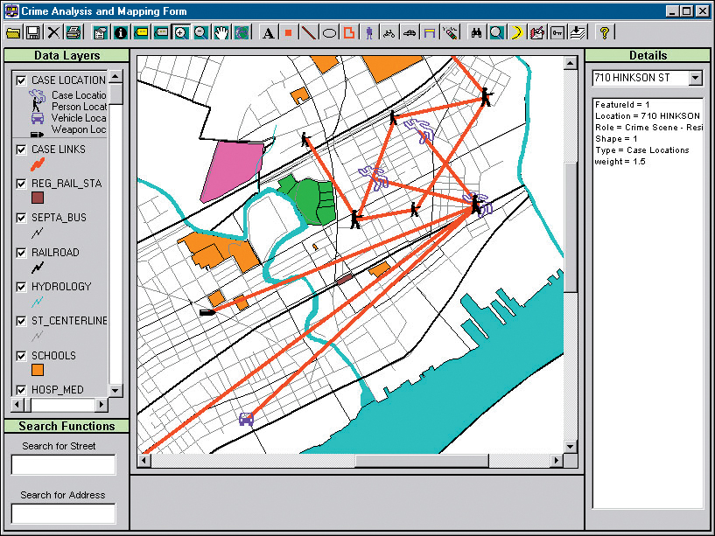
Task: Click map vertical scroll up arrow
Action: (571, 63)
